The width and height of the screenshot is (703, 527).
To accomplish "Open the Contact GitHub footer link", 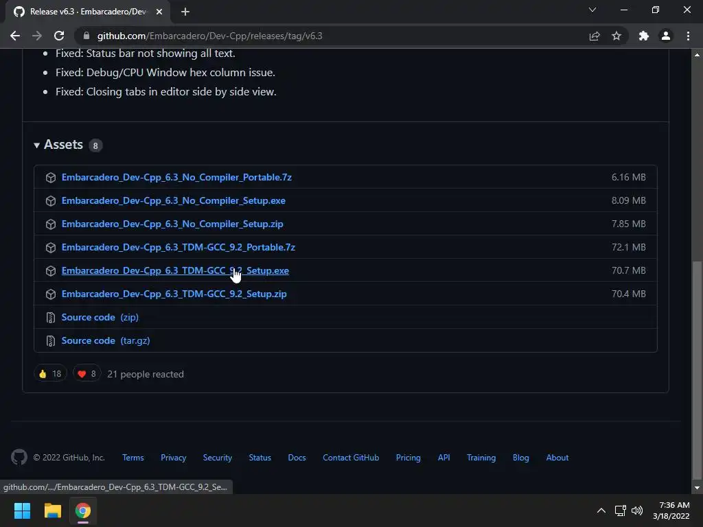I will pos(351,458).
